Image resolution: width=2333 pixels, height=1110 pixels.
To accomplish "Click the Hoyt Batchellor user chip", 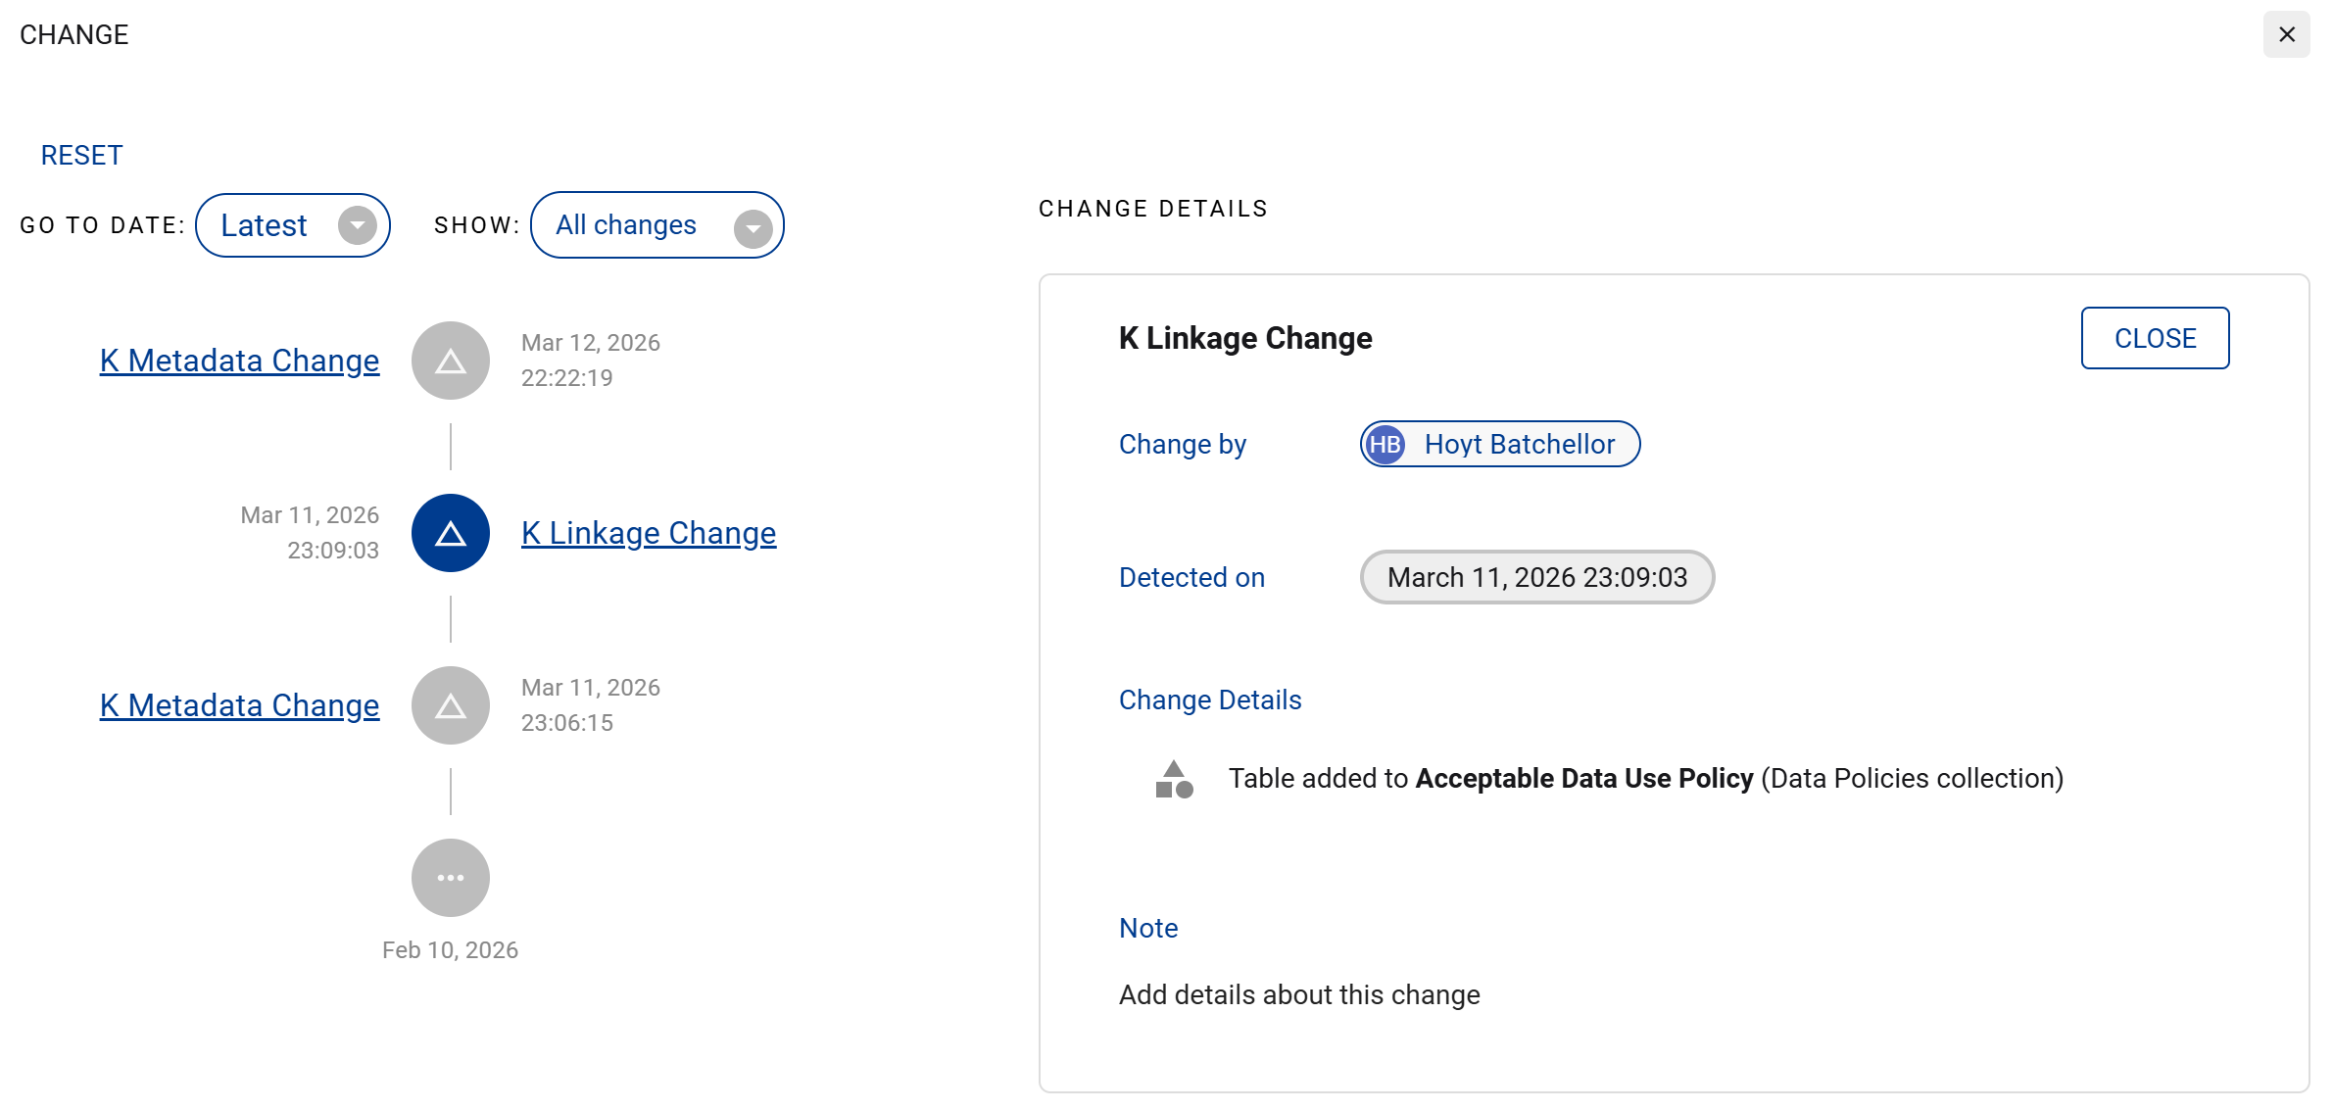I will pyautogui.click(x=1519, y=445).
